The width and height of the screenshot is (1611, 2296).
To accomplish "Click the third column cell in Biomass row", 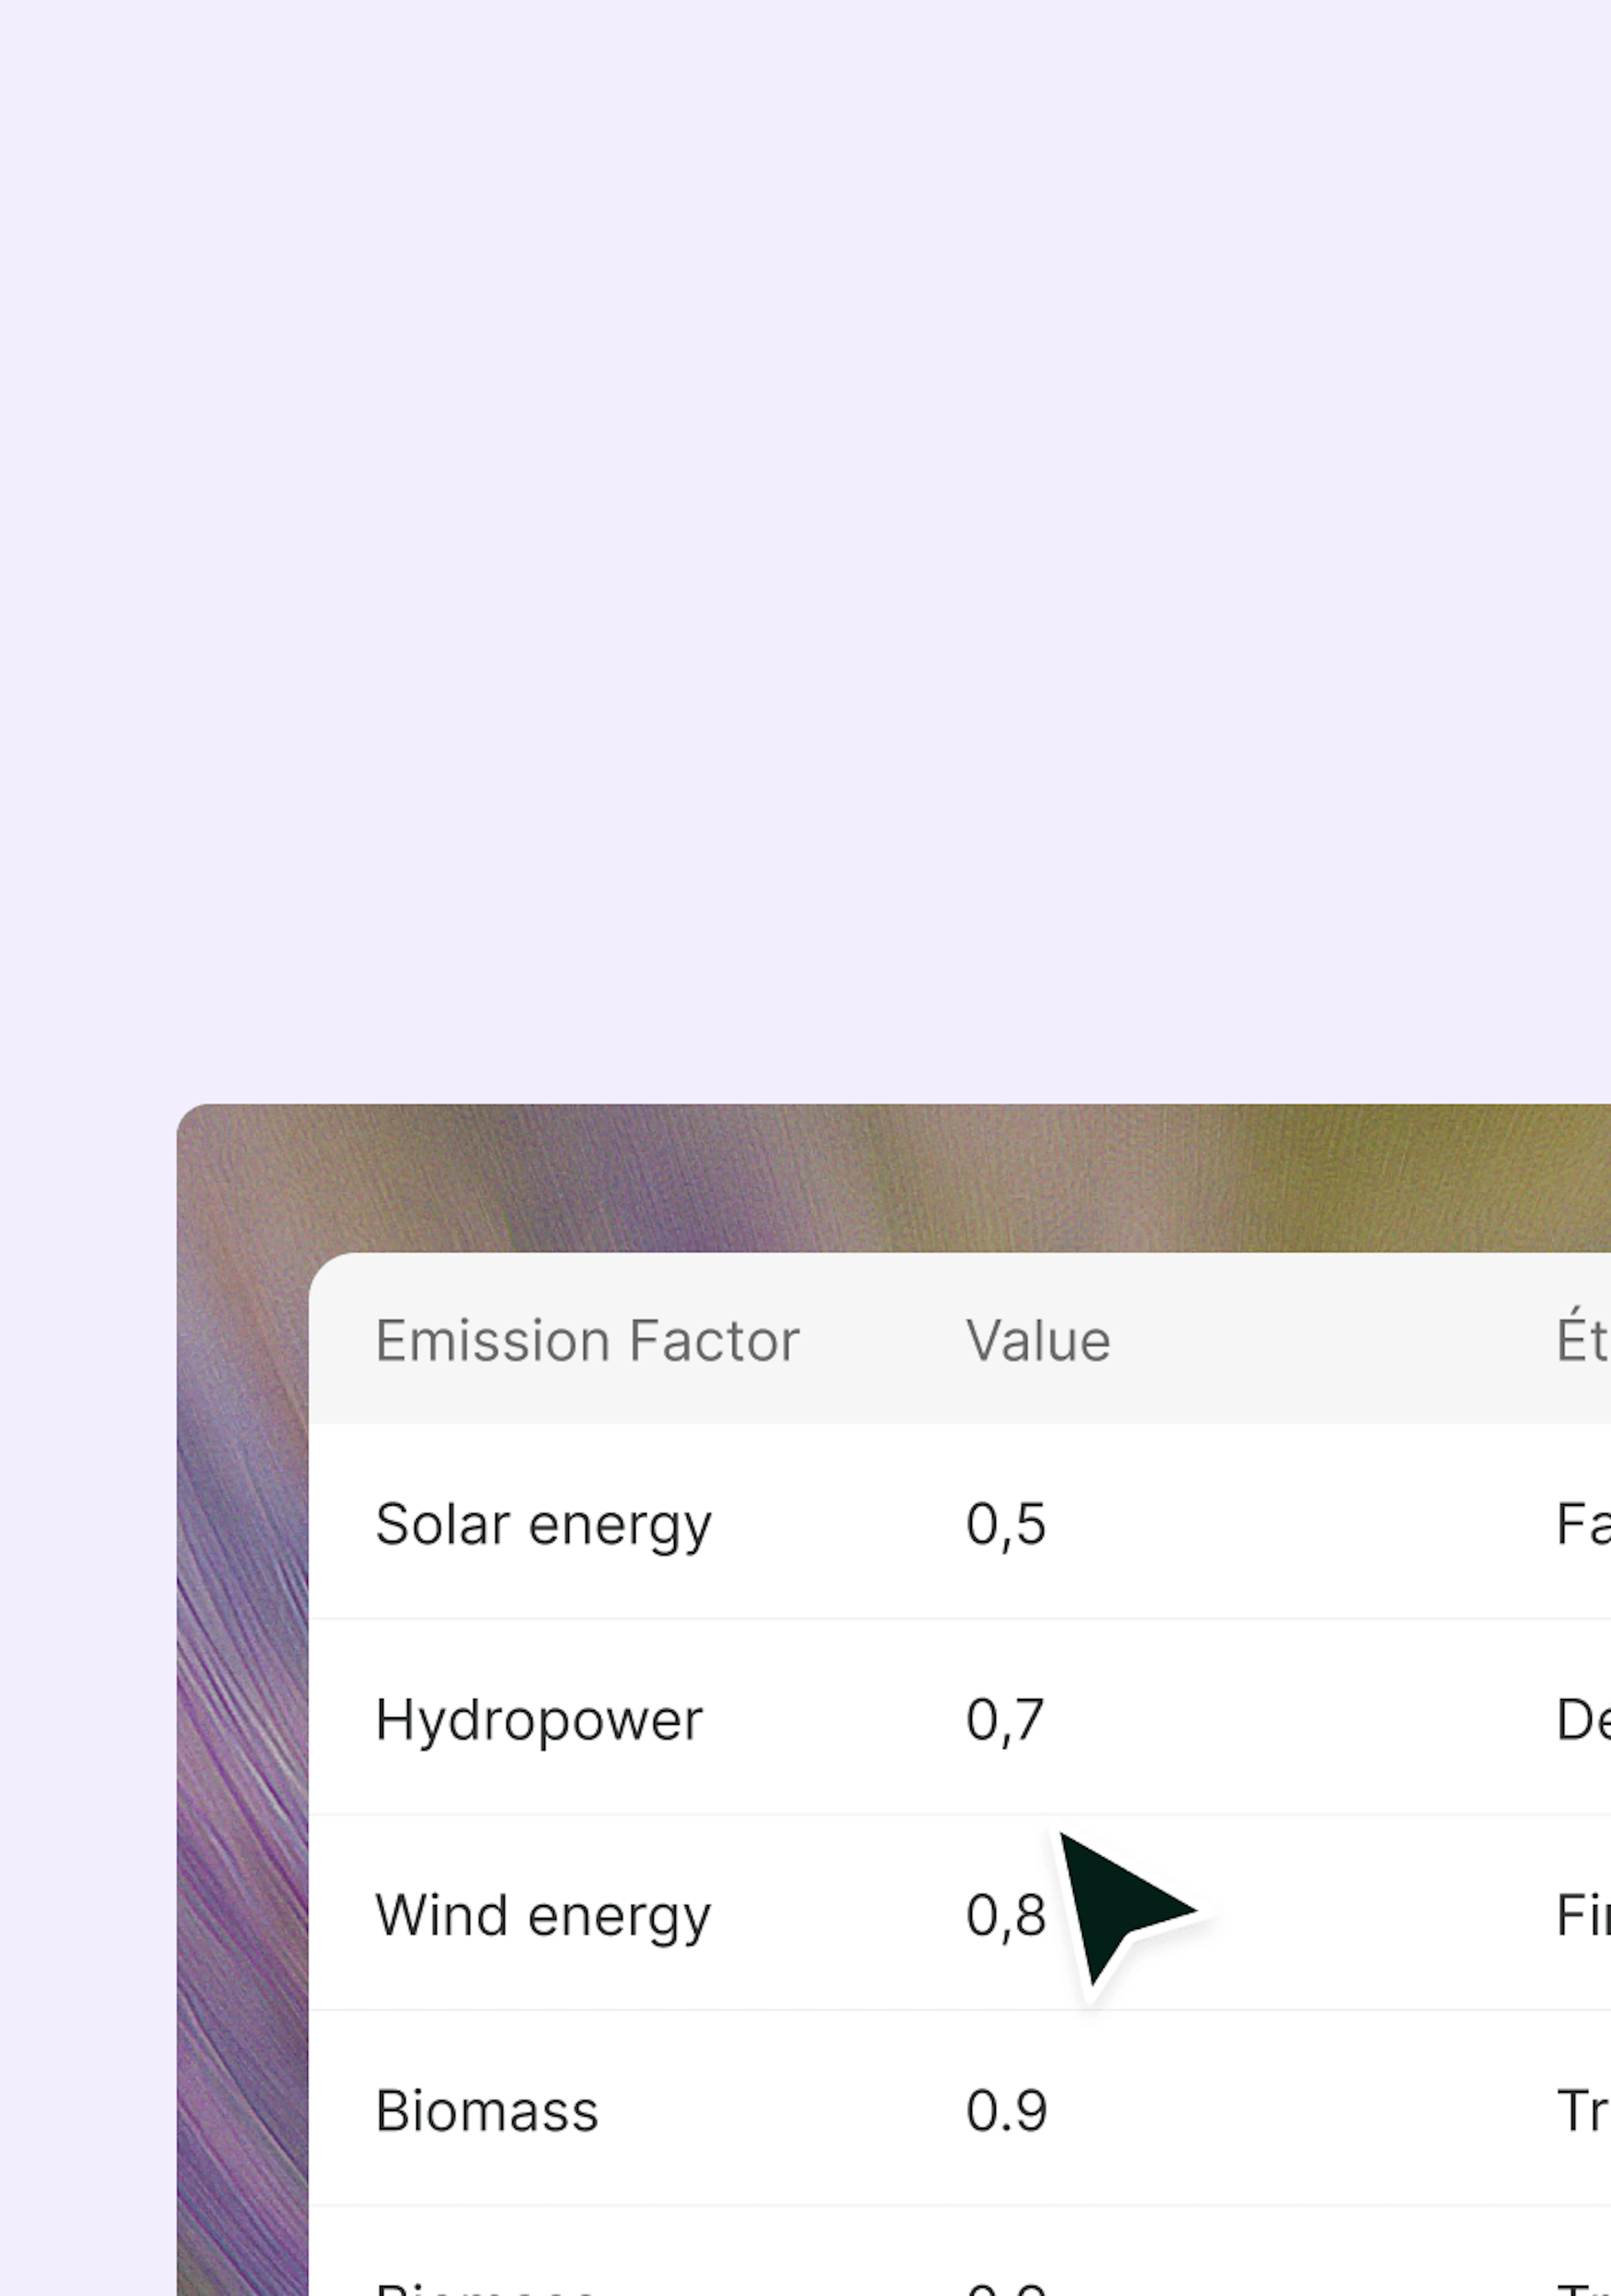I will pyautogui.click(x=1583, y=2111).
